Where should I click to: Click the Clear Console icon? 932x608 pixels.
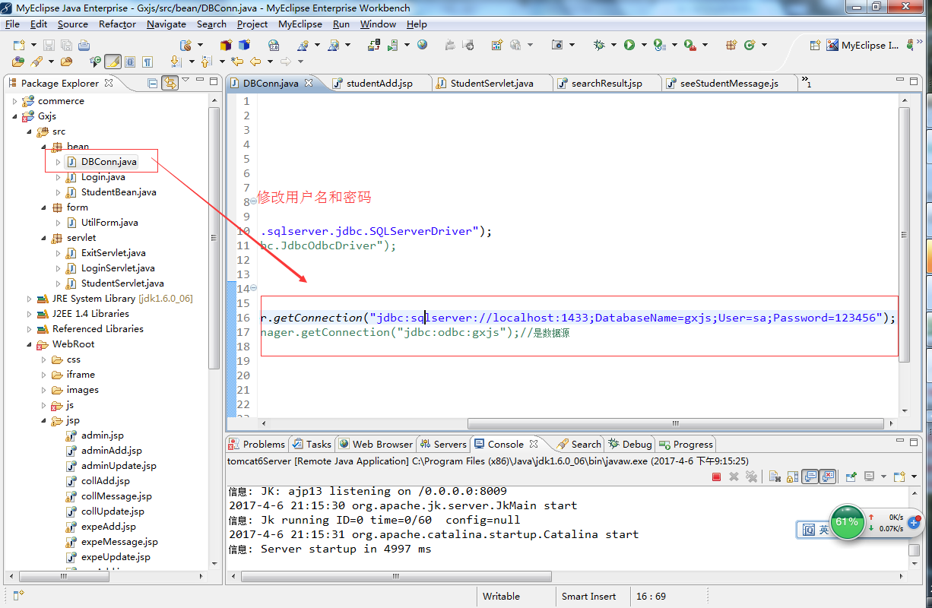[x=775, y=477]
